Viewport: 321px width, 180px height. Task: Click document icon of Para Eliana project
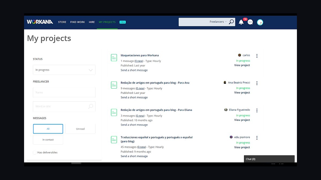(x=114, y=112)
